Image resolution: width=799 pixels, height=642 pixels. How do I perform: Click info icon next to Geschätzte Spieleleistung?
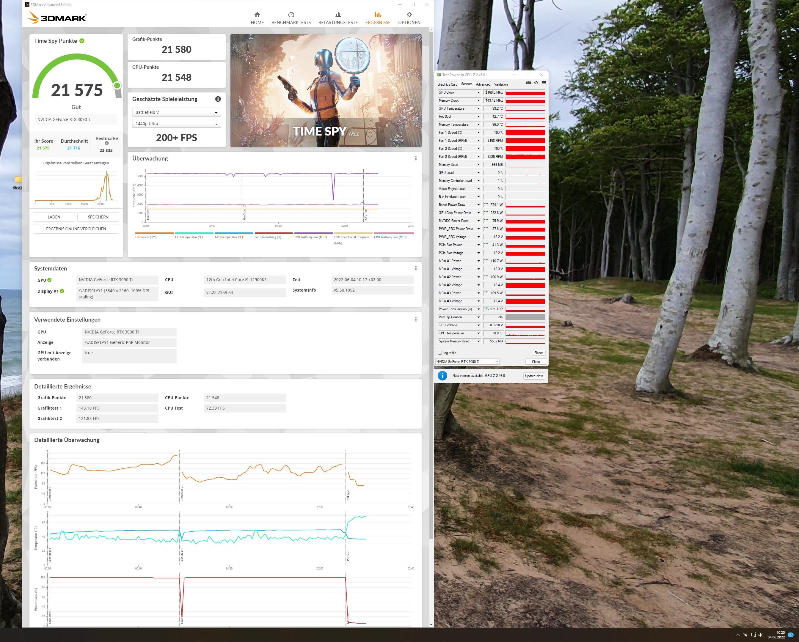218,99
